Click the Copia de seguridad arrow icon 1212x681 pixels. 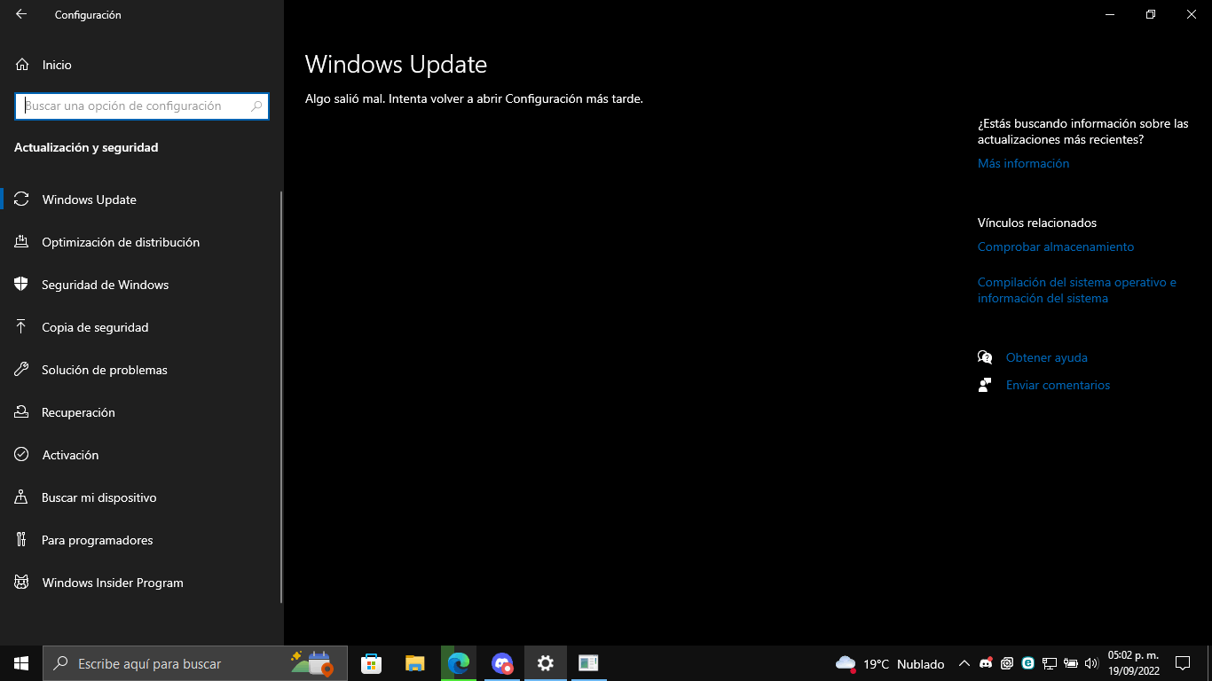click(x=22, y=327)
